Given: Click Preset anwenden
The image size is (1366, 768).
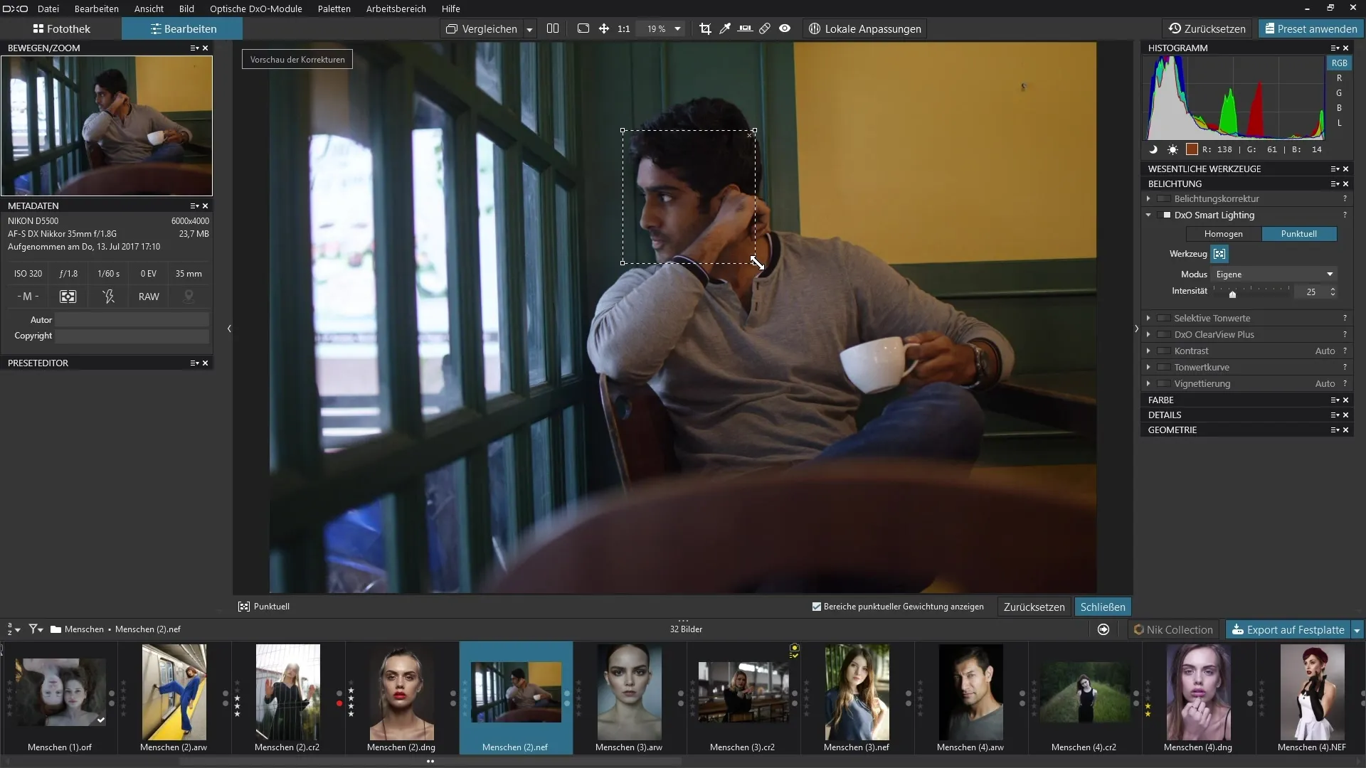Looking at the screenshot, I should 1311,29.
